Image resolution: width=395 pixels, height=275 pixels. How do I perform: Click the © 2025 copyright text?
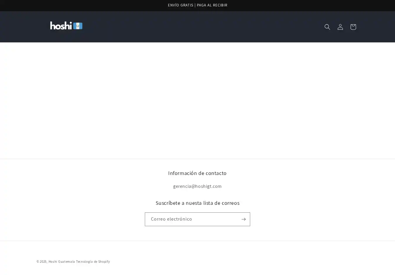click(x=42, y=262)
